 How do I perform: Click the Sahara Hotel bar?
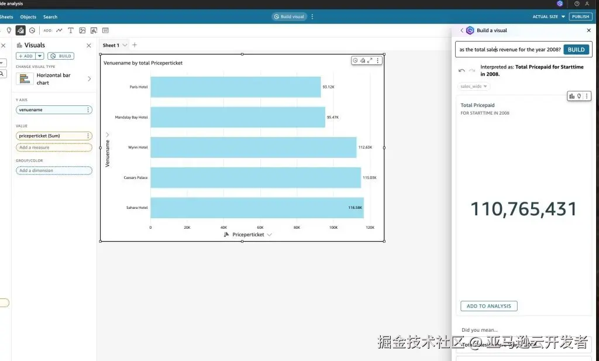click(x=257, y=208)
